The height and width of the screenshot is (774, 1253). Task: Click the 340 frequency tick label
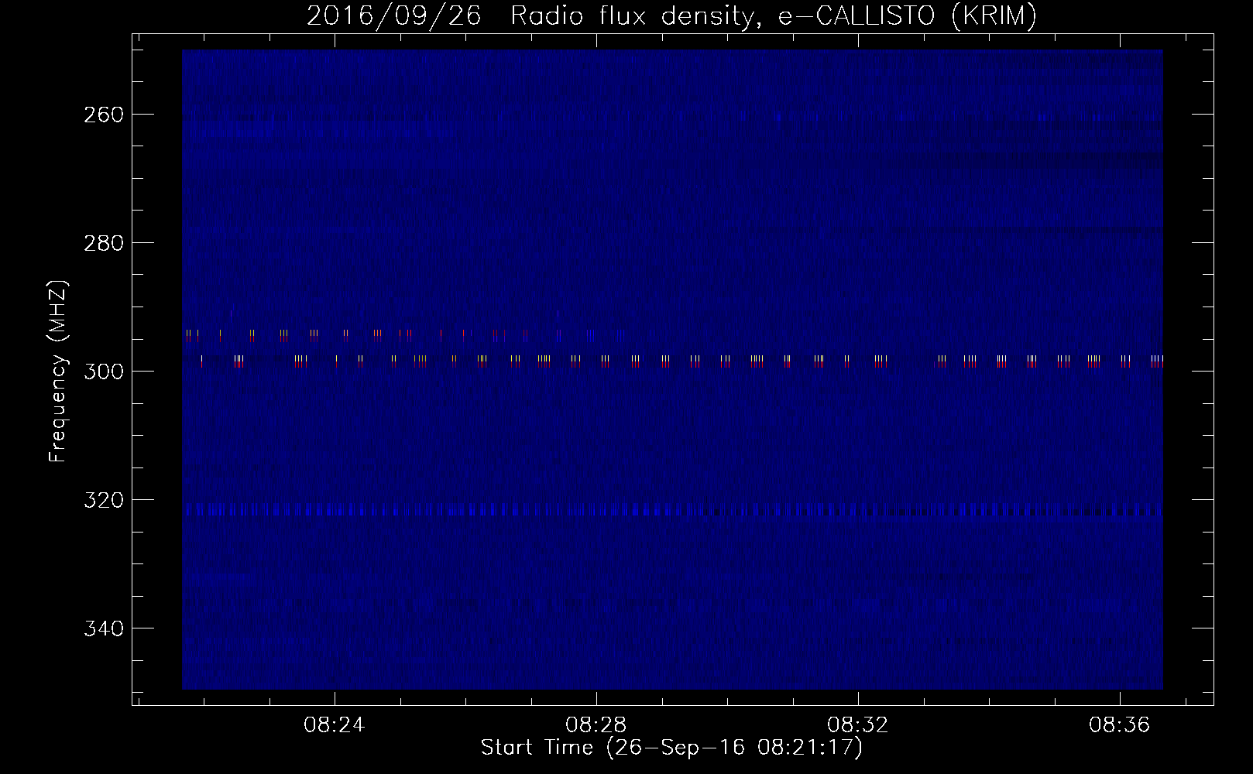[103, 628]
